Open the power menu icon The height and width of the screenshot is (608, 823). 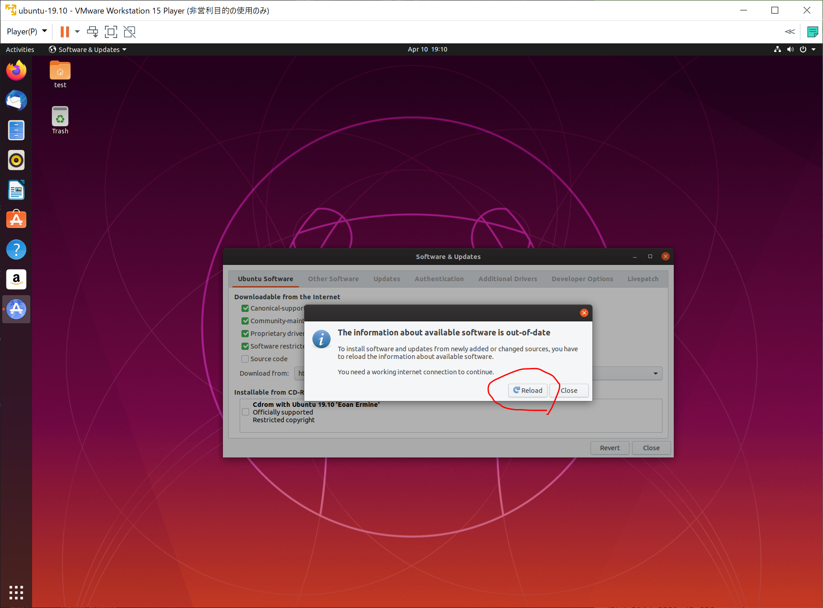pyautogui.click(x=803, y=49)
